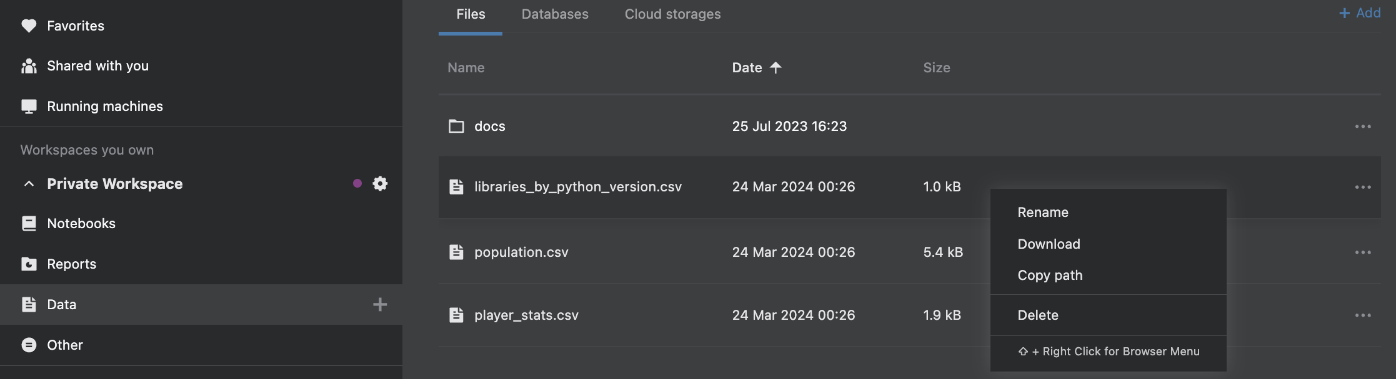Switch to the Cloud storages tab
The width and height of the screenshot is (1396, 379).
coord(672,14)
